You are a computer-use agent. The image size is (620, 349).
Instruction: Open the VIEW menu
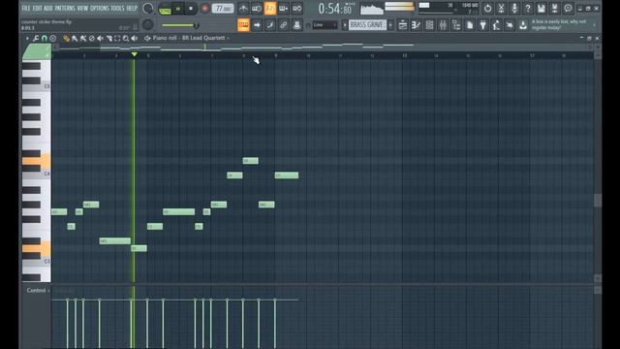pos(82,8)
